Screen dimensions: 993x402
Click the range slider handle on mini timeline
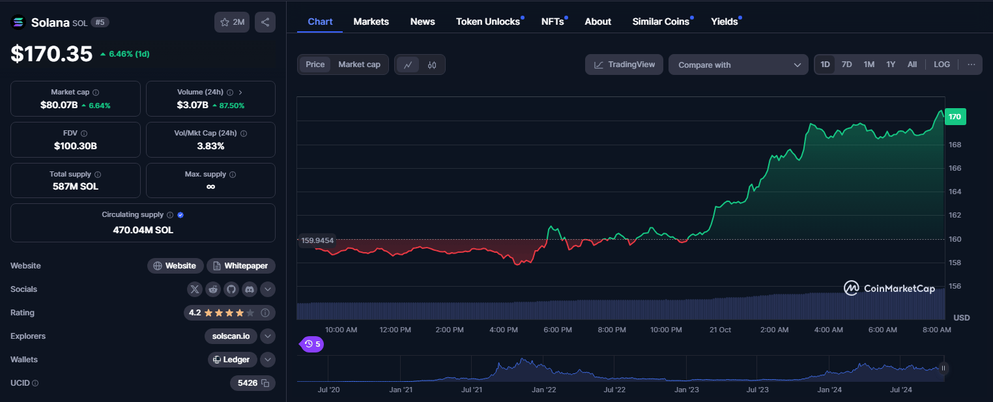943,368
